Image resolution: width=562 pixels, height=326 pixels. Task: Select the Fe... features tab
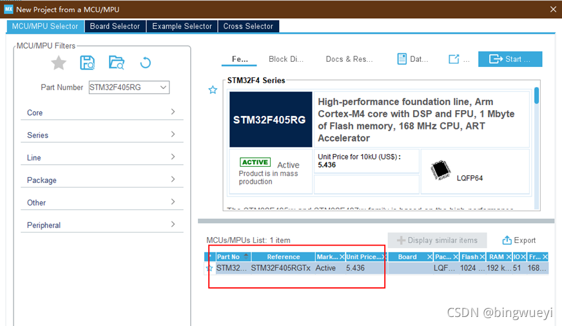click(x=239, y=59)
